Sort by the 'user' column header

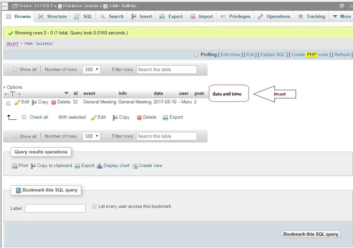coord(184,93)
